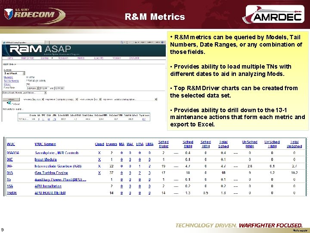Open the Scoring menu item
This screenshot has height=233, width=310.
44,58
